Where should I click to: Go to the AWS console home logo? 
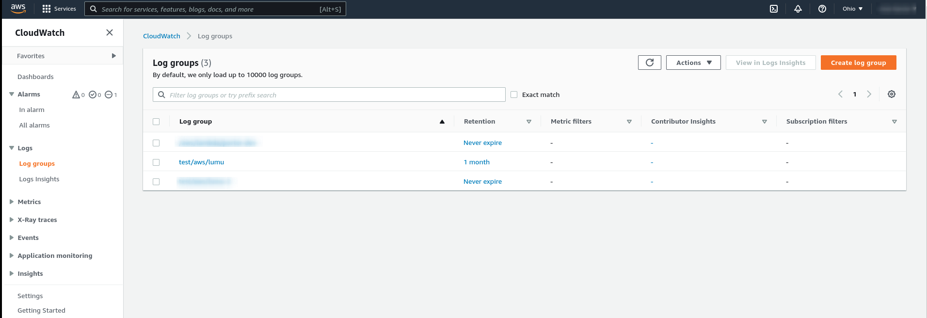[x=18, y=8]
